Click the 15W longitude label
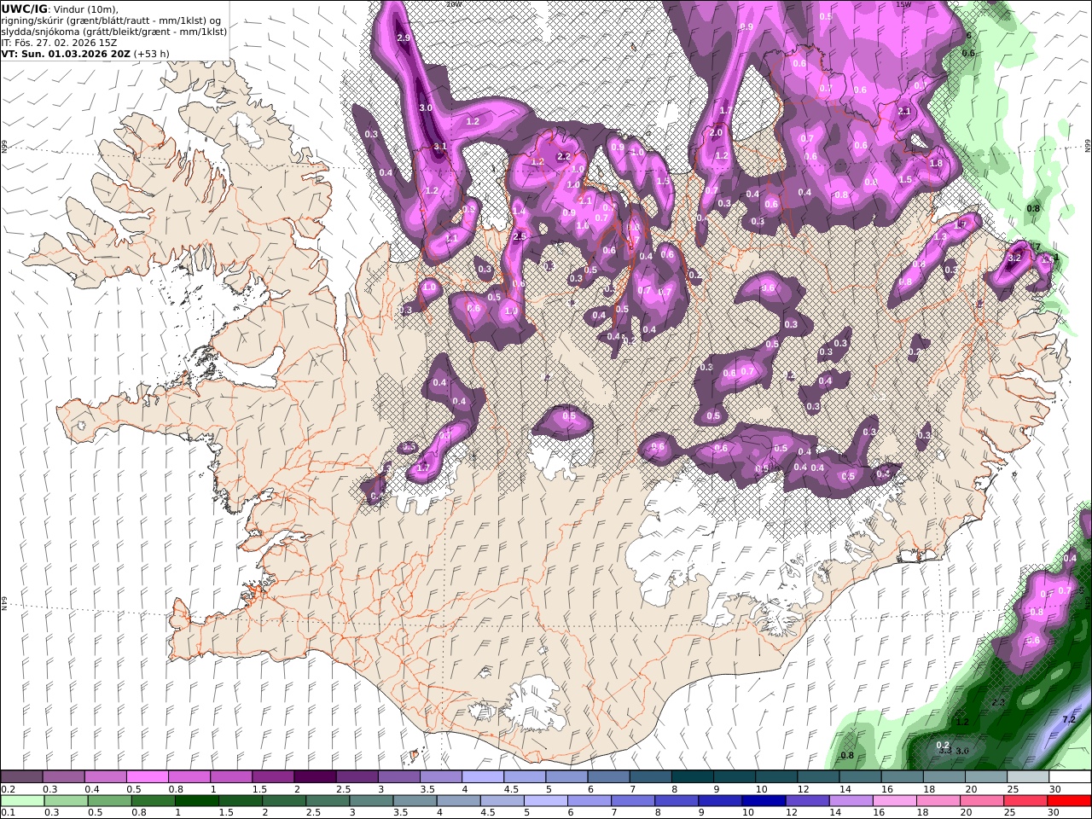The height and width of the screenshot is (819, 1092). click(905, 4)
